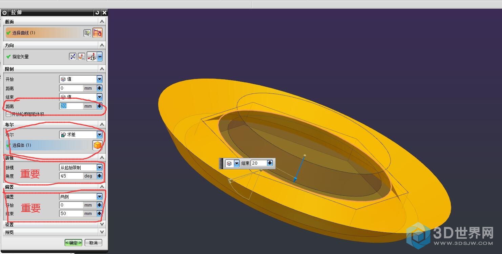Reset the Extrude dialog values
This screenshot has height=254, width=502.
tap(98, 13)
